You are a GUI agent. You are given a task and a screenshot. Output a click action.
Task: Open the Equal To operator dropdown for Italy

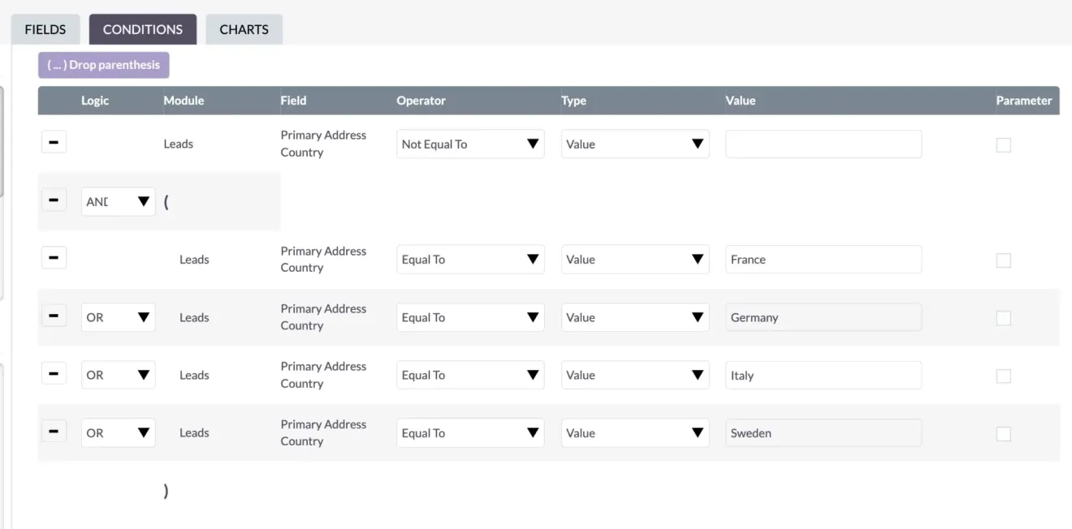(x=469, y=374)
